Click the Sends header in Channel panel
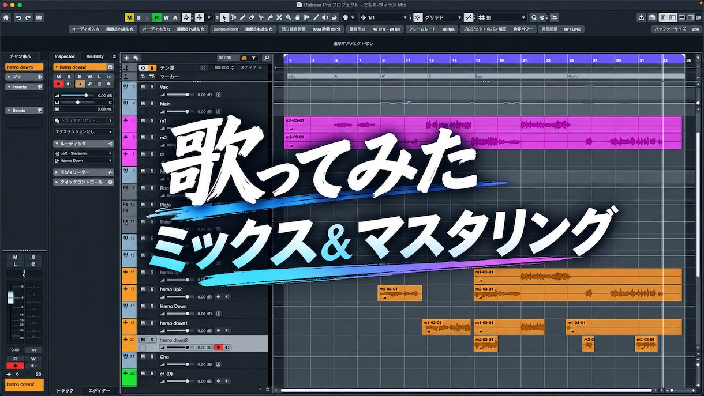 [24, 110]
